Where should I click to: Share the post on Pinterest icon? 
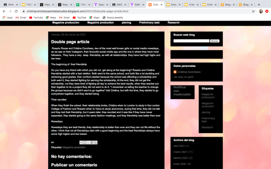95,142
